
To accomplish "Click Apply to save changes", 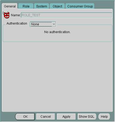I will [x=66, y=117].
